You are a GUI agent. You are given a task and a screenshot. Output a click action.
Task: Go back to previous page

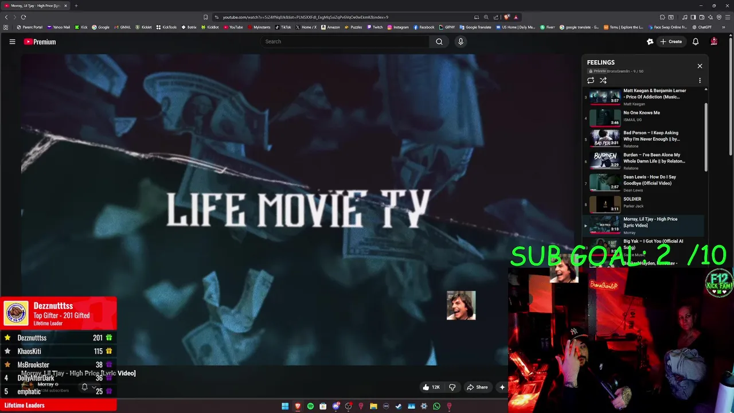click(6, 17)
